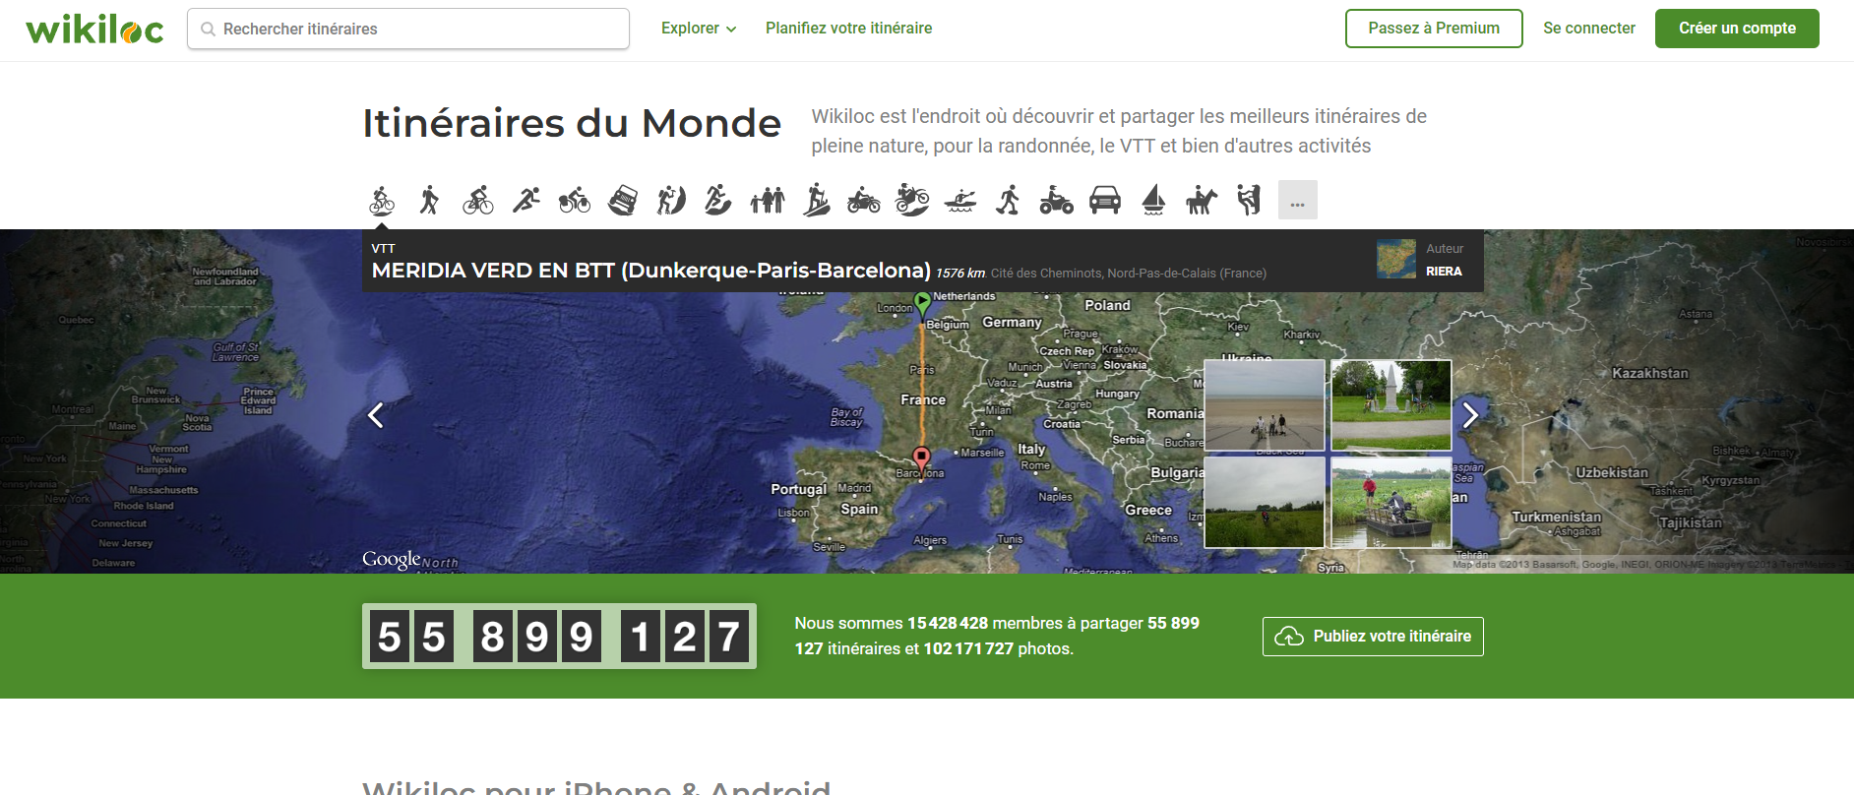1854x795 pixels.
Task: Select the running activity icon
Action: click(x=526, y=200)
